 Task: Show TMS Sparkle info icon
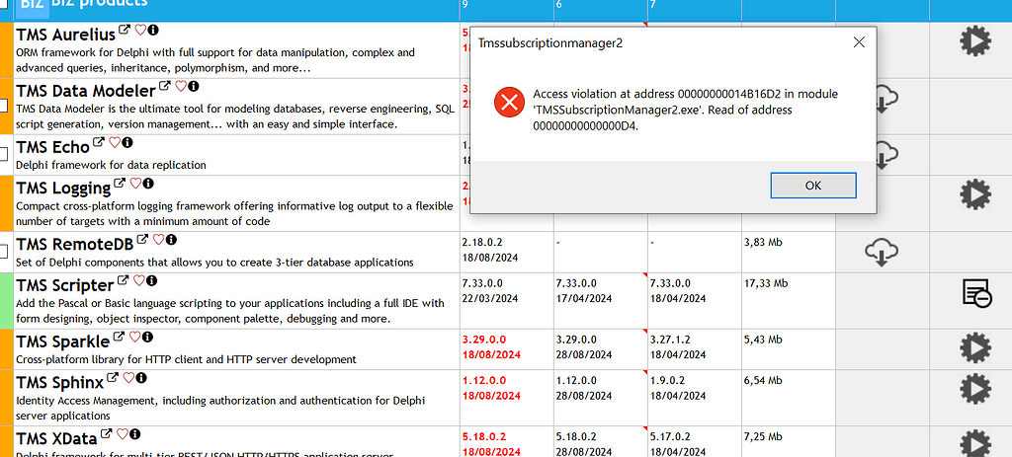point(147,337)
